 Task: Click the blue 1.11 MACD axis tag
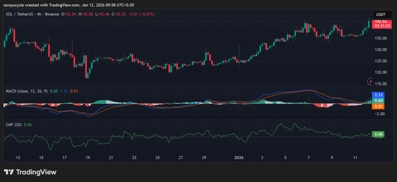click(x=379, y=95)
